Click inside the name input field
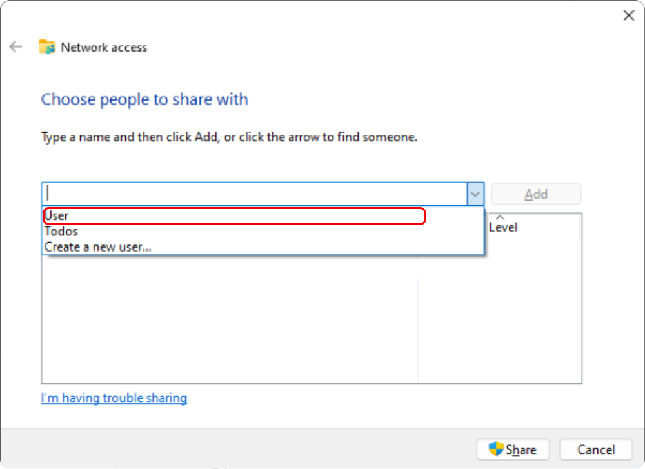645x469 pixels. tap(254, 194)
